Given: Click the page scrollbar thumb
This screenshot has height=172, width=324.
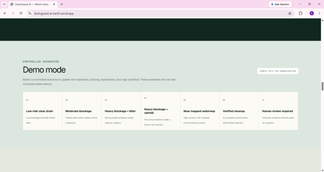Looking at the screenshot, I should pyautogui.click(x=322, y=86).
